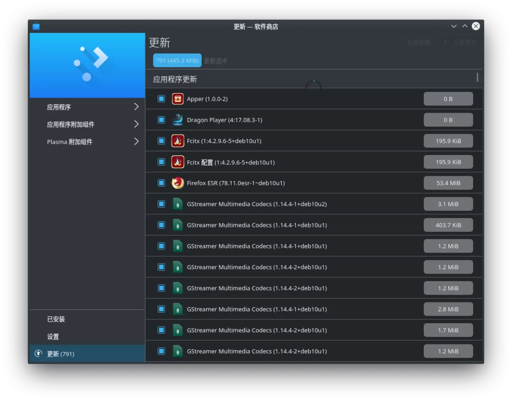Click the 403.7 KiB size button
Image resolution: width=512 pixels, height=400 pixels.
click(x=448, y=225)
